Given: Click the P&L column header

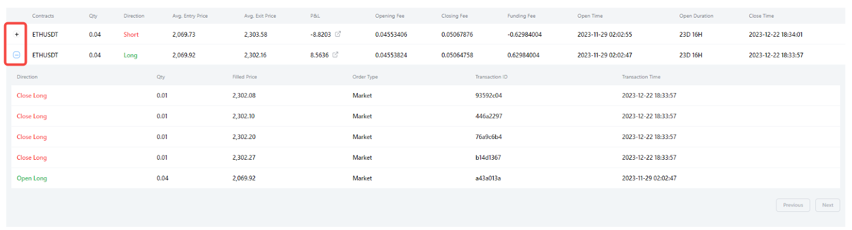Looking at the screenshot, I should point(315,16).
